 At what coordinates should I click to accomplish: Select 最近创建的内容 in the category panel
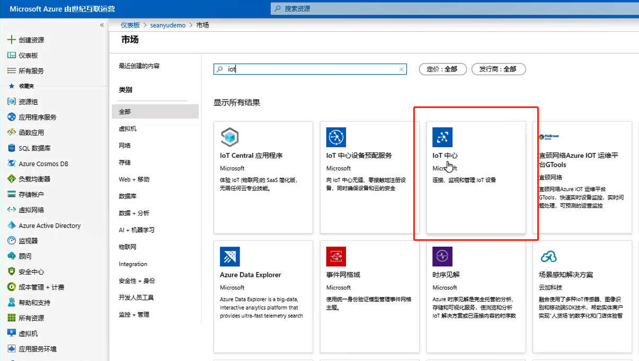tap(139, 66)
